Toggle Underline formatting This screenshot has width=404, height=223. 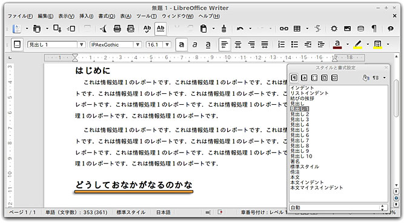pyautogui.click(x=208, y=45)
